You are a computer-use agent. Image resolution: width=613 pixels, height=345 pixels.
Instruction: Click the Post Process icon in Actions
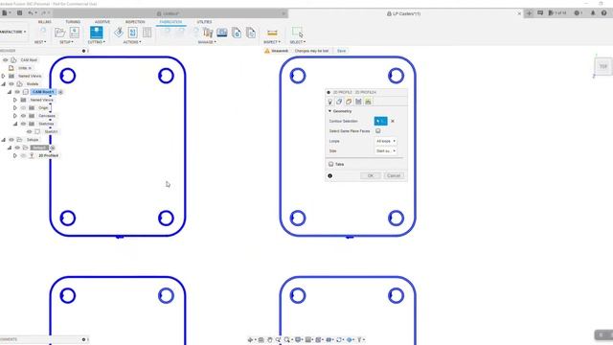pos(132,33)
